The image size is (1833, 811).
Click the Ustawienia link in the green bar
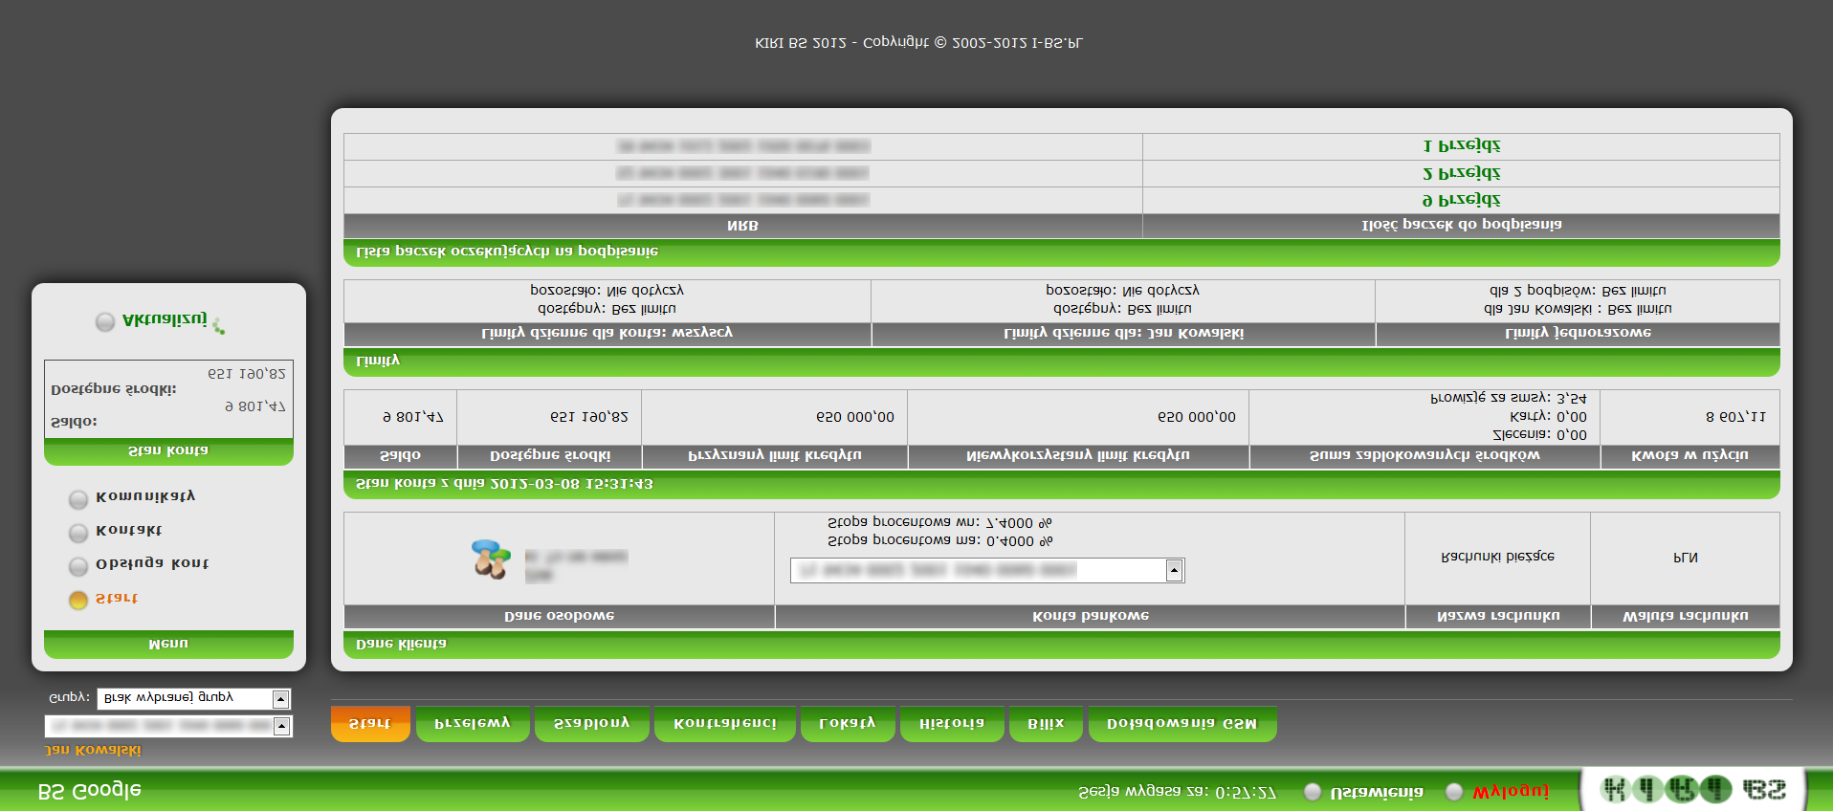[1377, 792]
